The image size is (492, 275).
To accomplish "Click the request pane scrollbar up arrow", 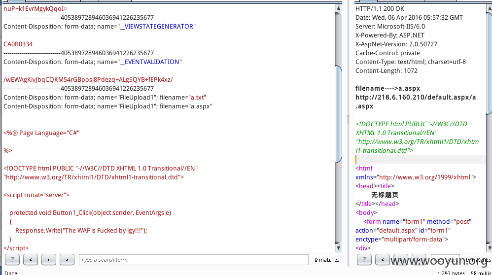I will click(338, 8).
